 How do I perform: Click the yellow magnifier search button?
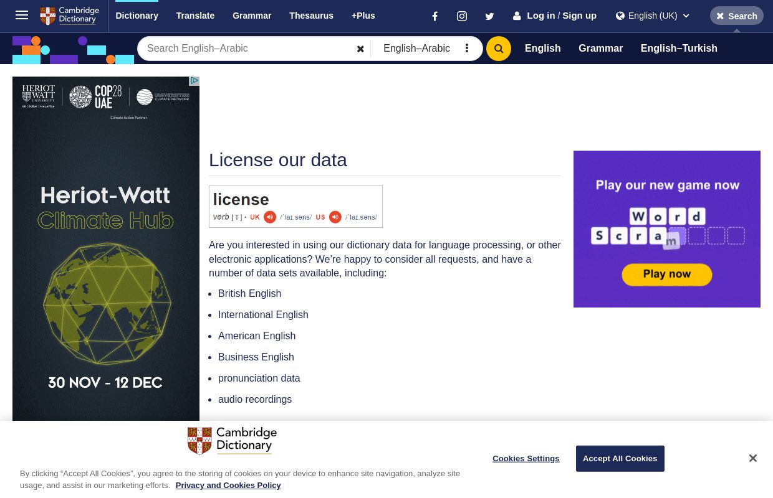tap(499, 49)
